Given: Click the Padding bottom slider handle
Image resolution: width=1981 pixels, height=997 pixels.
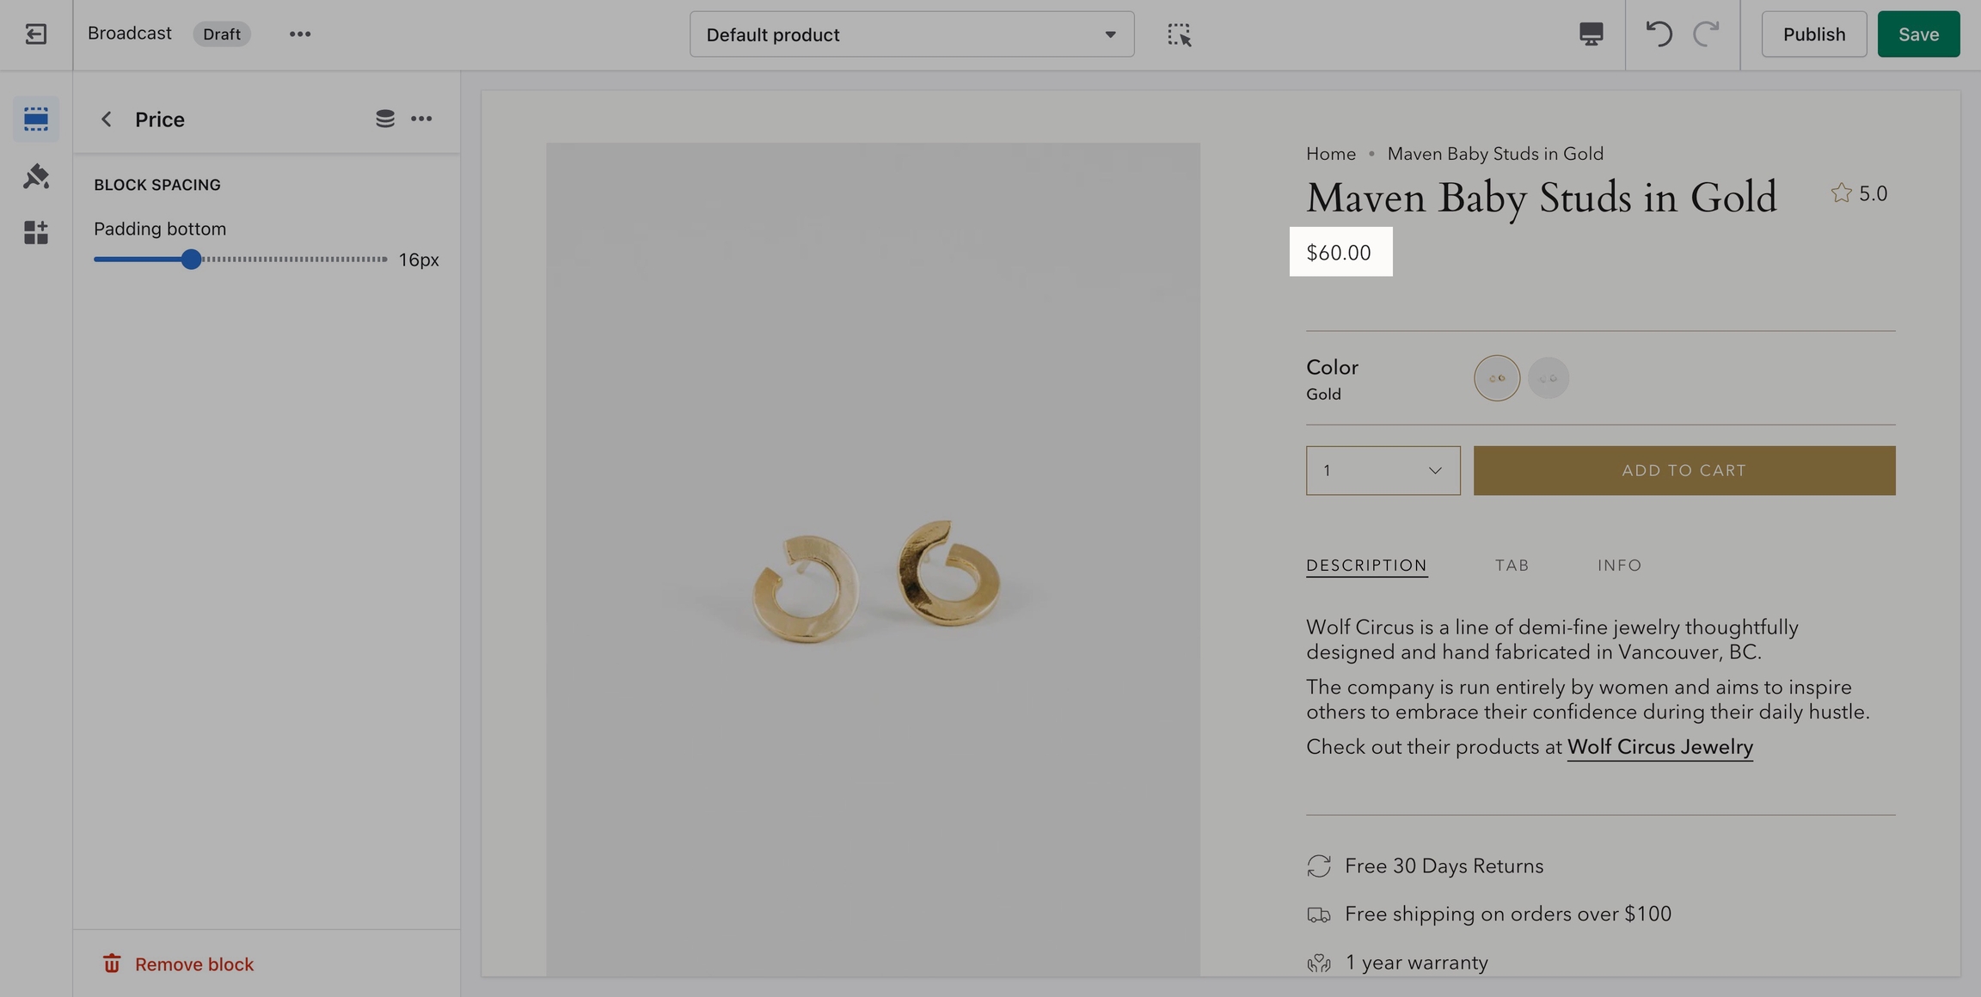Looking at the screenshot, I should [191, 260].
